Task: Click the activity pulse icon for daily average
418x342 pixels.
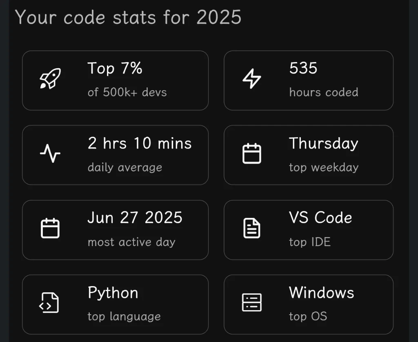Action: (50, 153)
